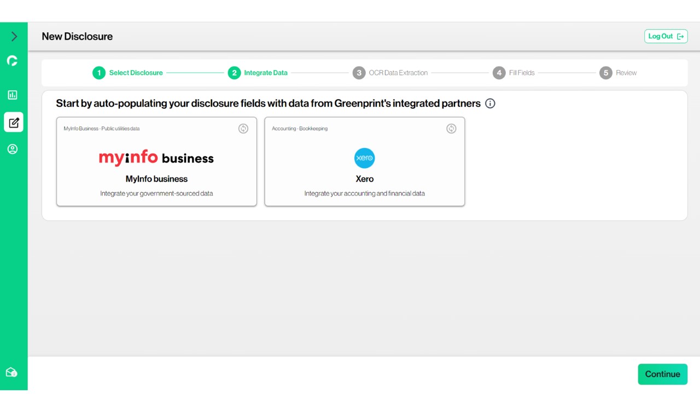The height and width of the screenshot is (394, 700).
Task: Click the 'Xero' card title
Action: [365, 179]
